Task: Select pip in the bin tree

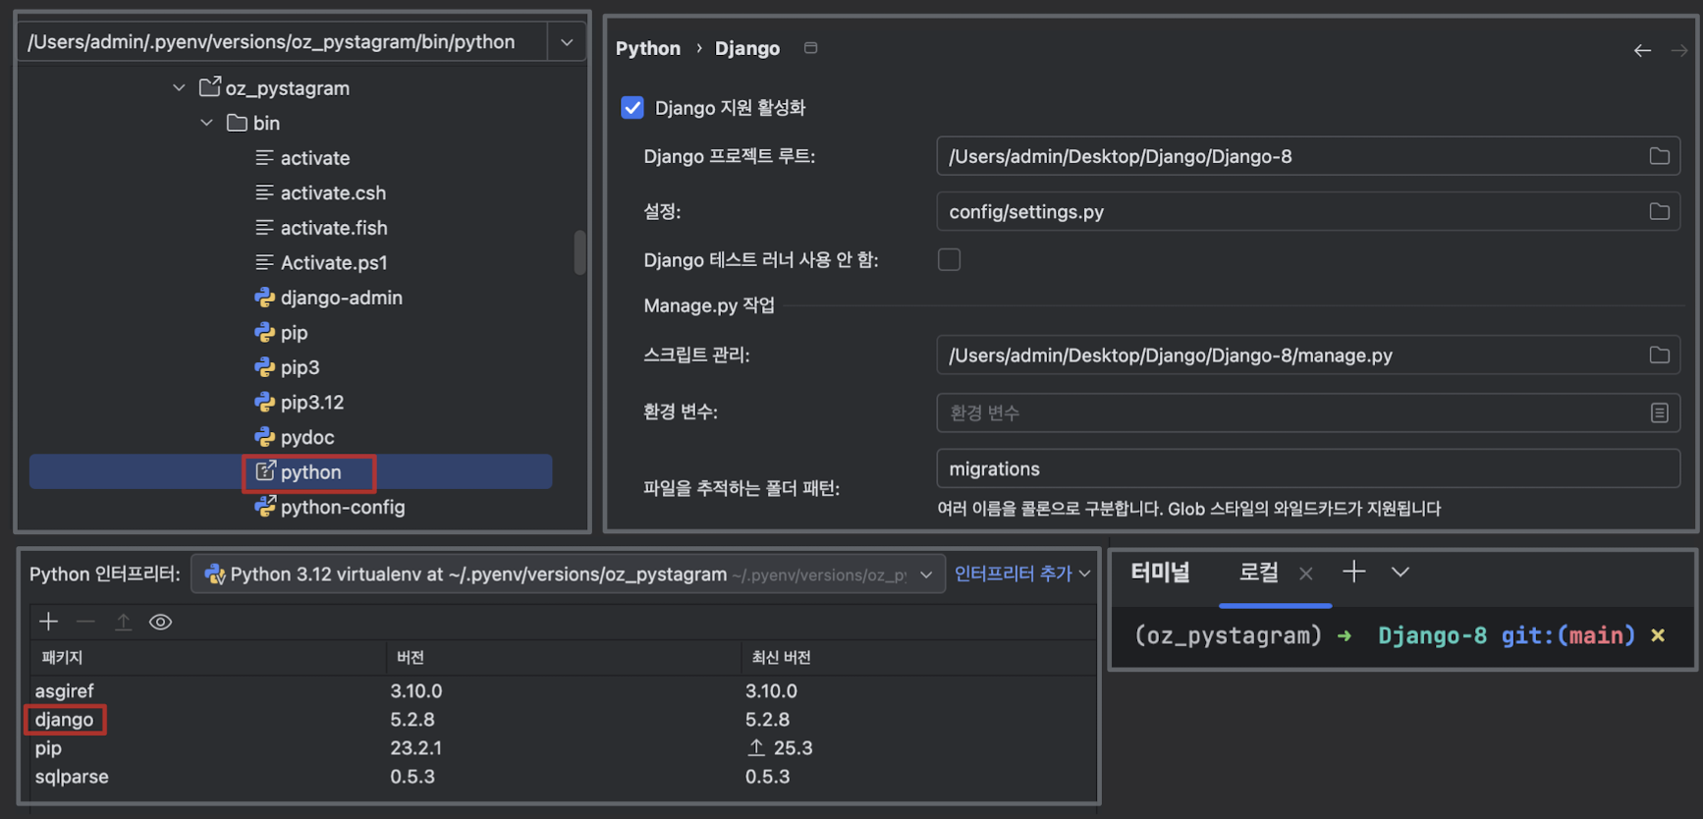Action: click(294, 332)
